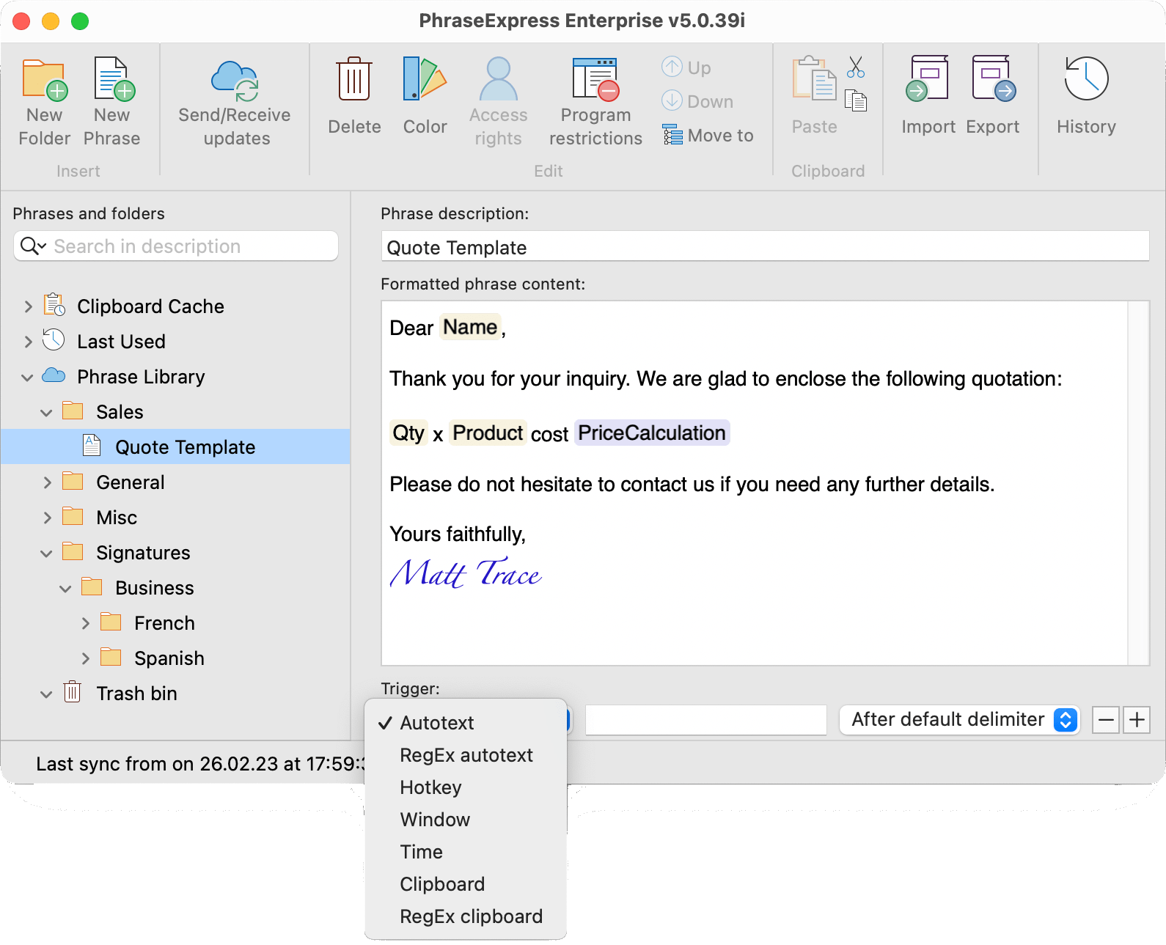Choose Clipboard from trigger menu

tap(466, 884)
